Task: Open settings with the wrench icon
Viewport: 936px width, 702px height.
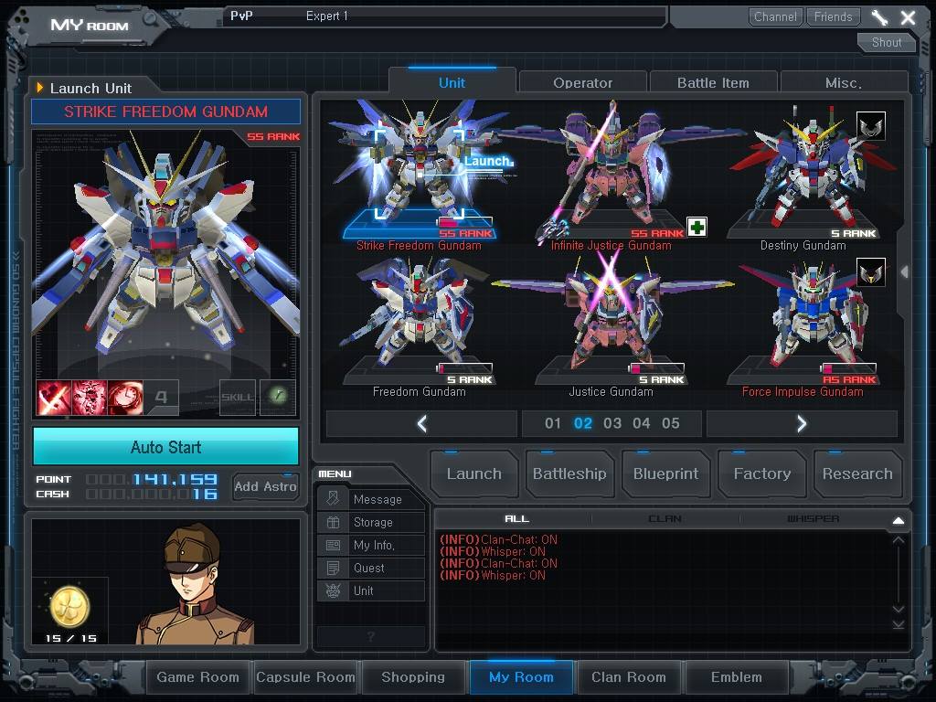Action: click(x=879, y=16)
